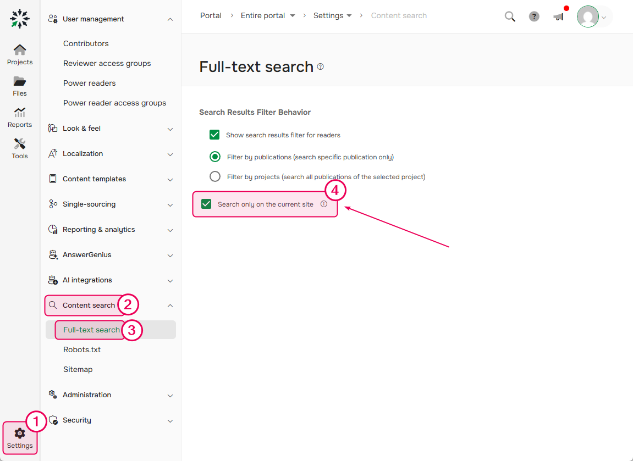Open Robots.txt menu item

pyautogui.click(x=82, y=349)
